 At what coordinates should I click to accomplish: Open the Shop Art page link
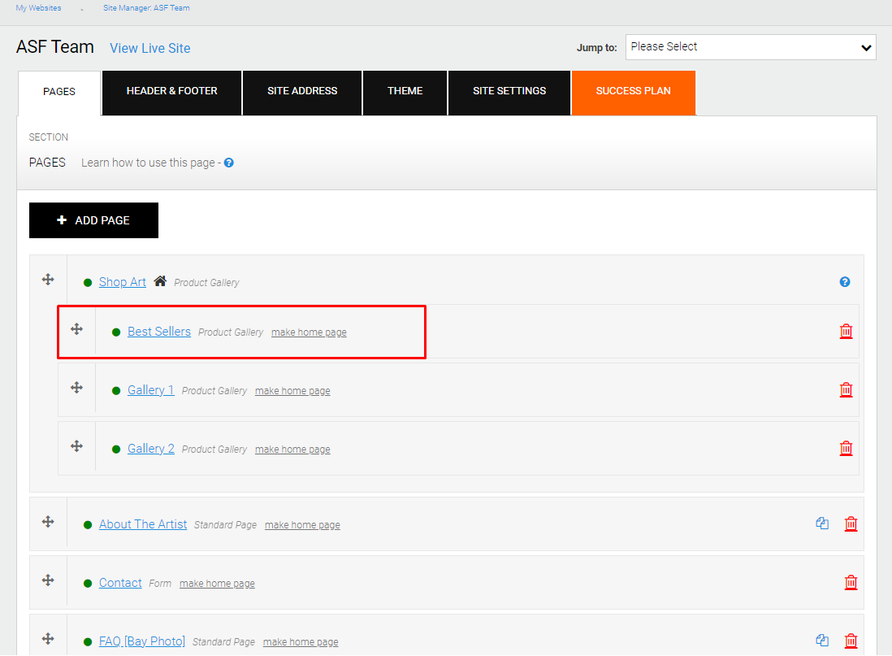pos(123,282)
